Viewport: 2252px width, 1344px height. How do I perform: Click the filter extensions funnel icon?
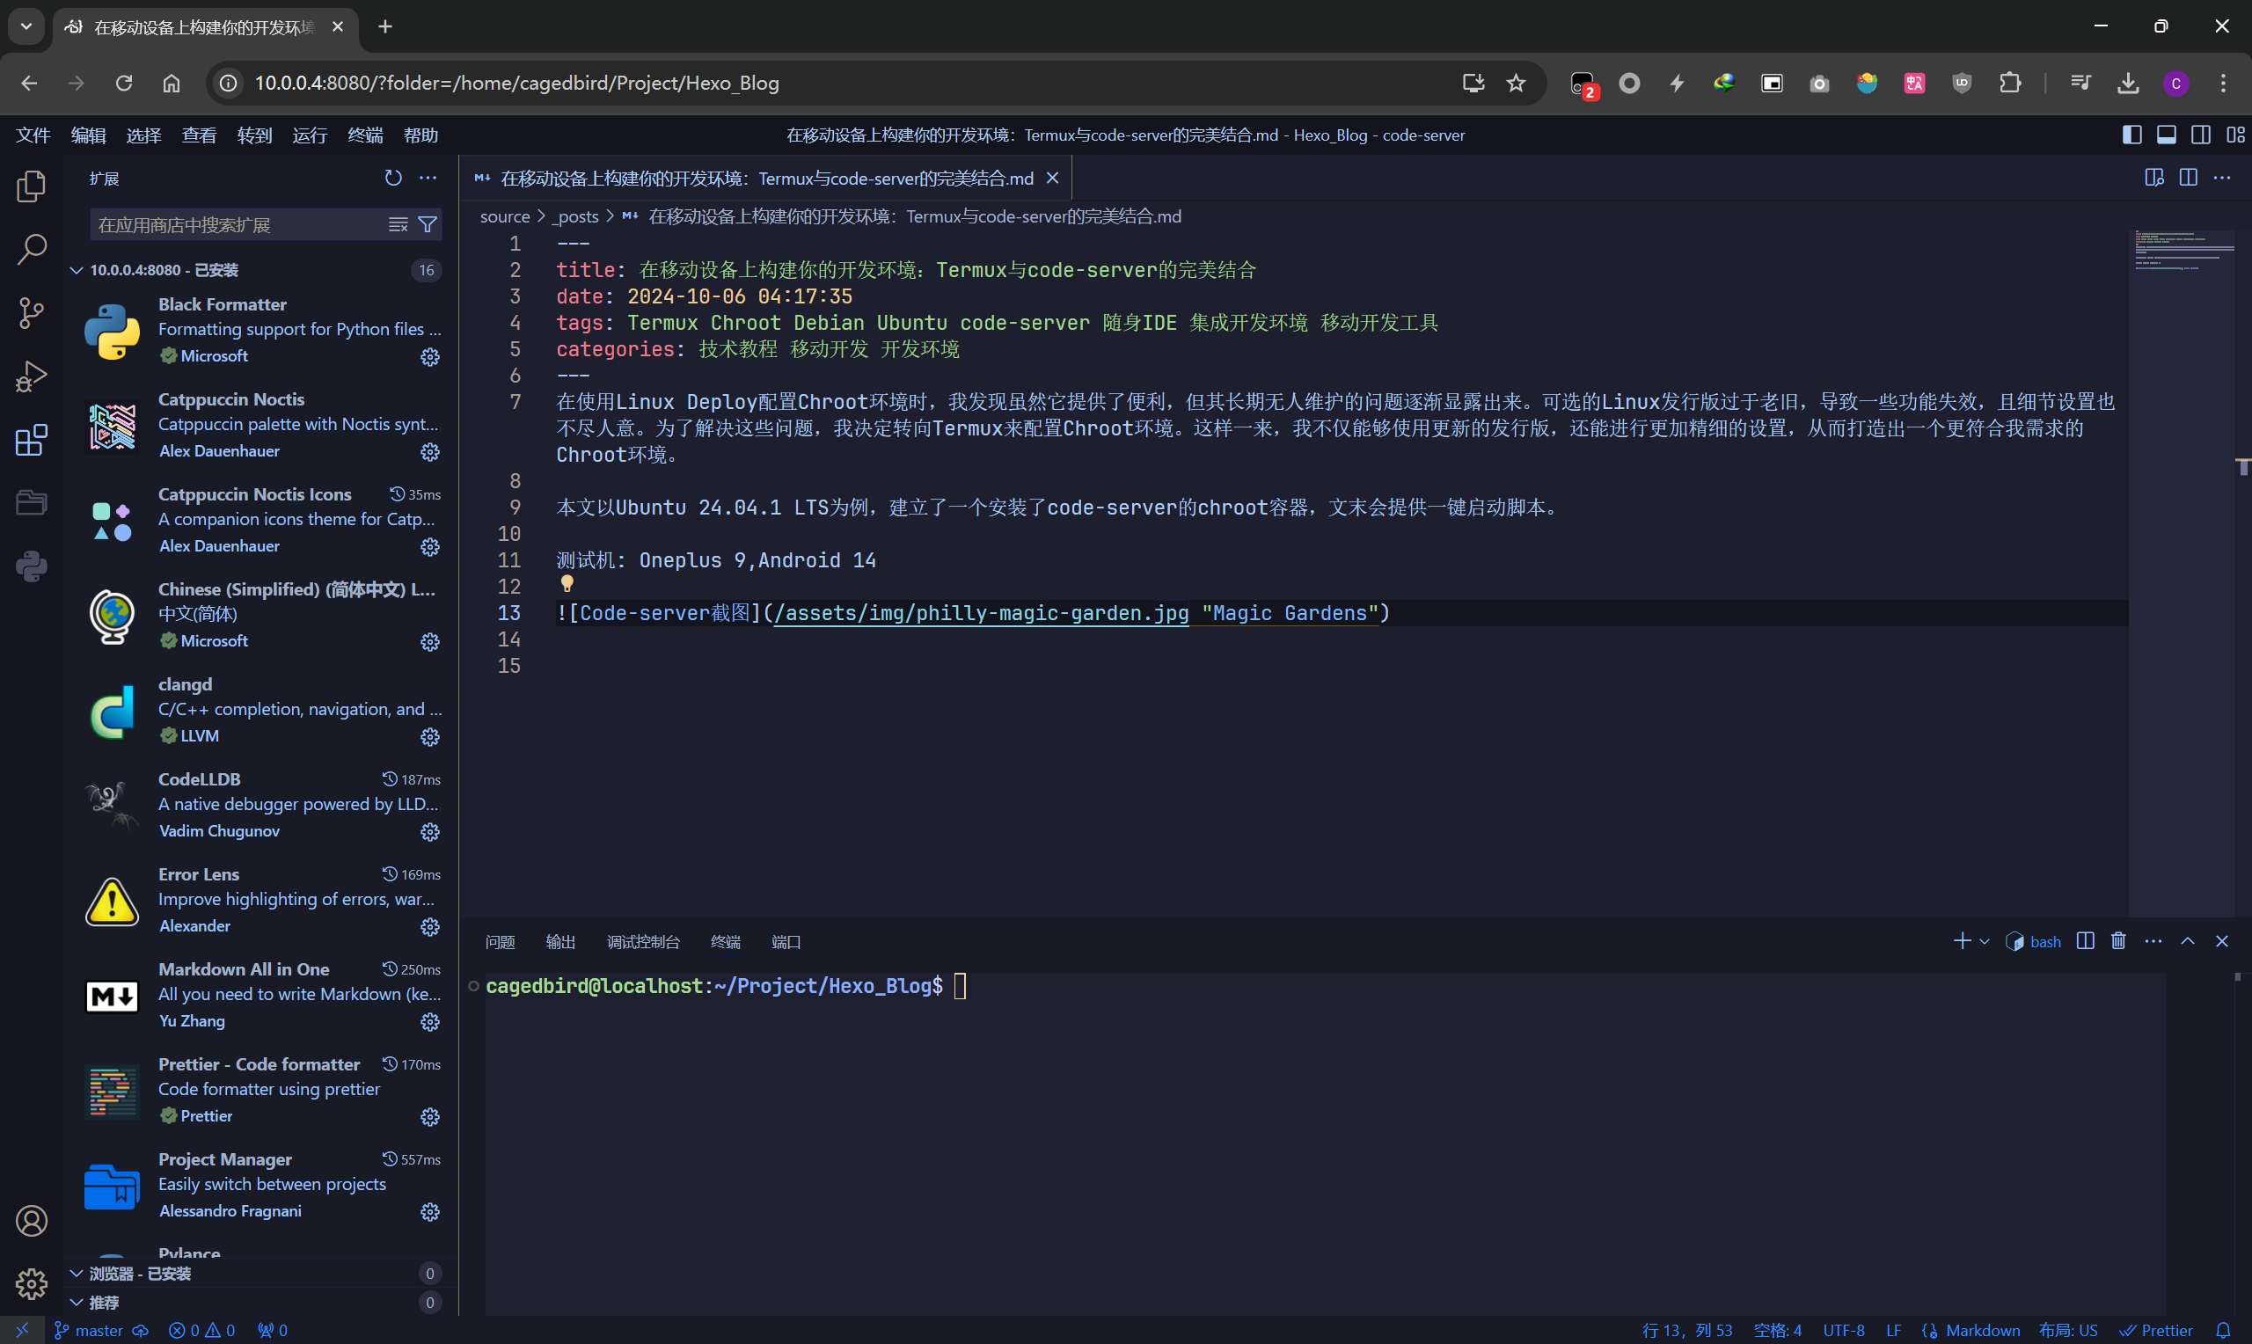tap(428, 224)
